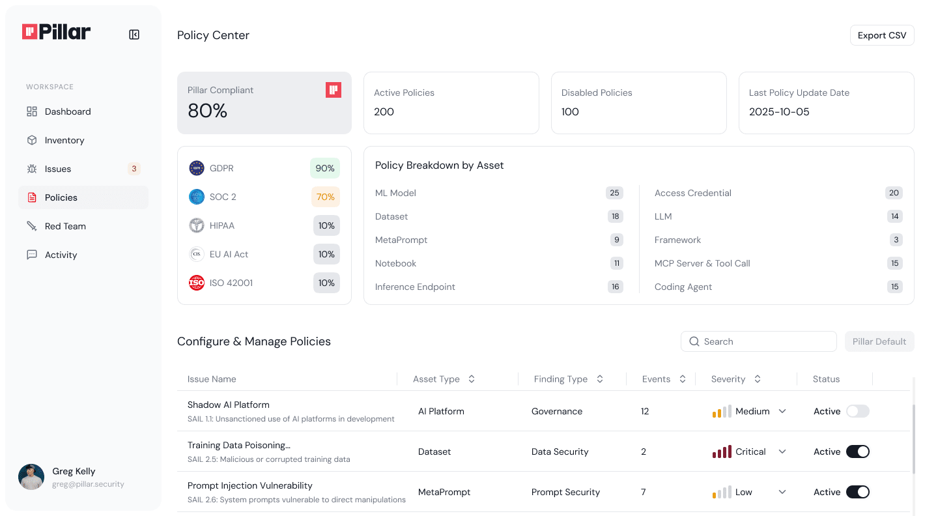Click Critical severity bars icon

pos(722,452)
